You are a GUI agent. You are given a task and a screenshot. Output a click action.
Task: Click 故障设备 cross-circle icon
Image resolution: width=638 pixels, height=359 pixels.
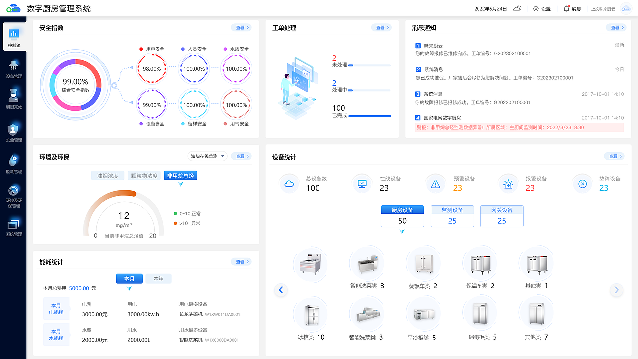click(582, 184)
